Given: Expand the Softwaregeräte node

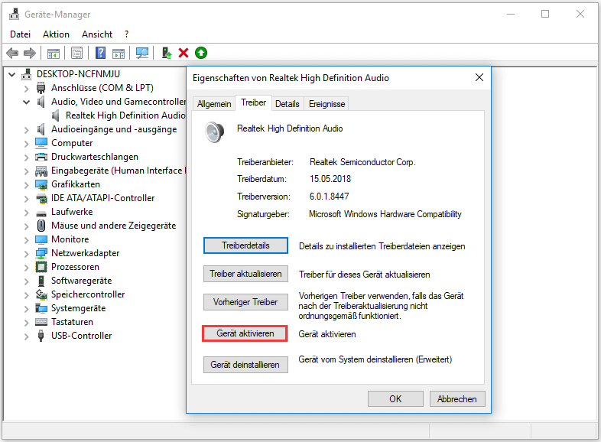Looking at the screenshot, I should (26, 281).
